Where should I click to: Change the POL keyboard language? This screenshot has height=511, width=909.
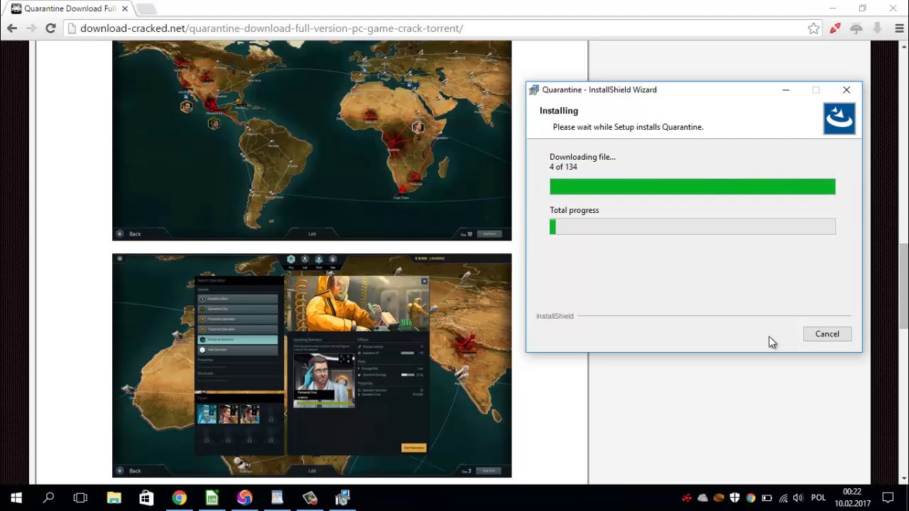818,498
